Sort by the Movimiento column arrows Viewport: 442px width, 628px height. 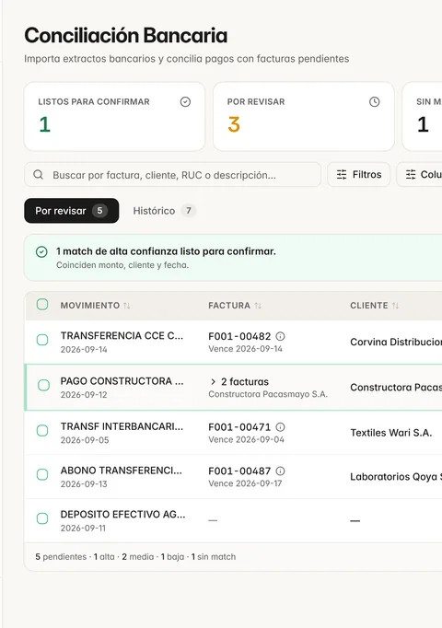click(x=127, y=306)
